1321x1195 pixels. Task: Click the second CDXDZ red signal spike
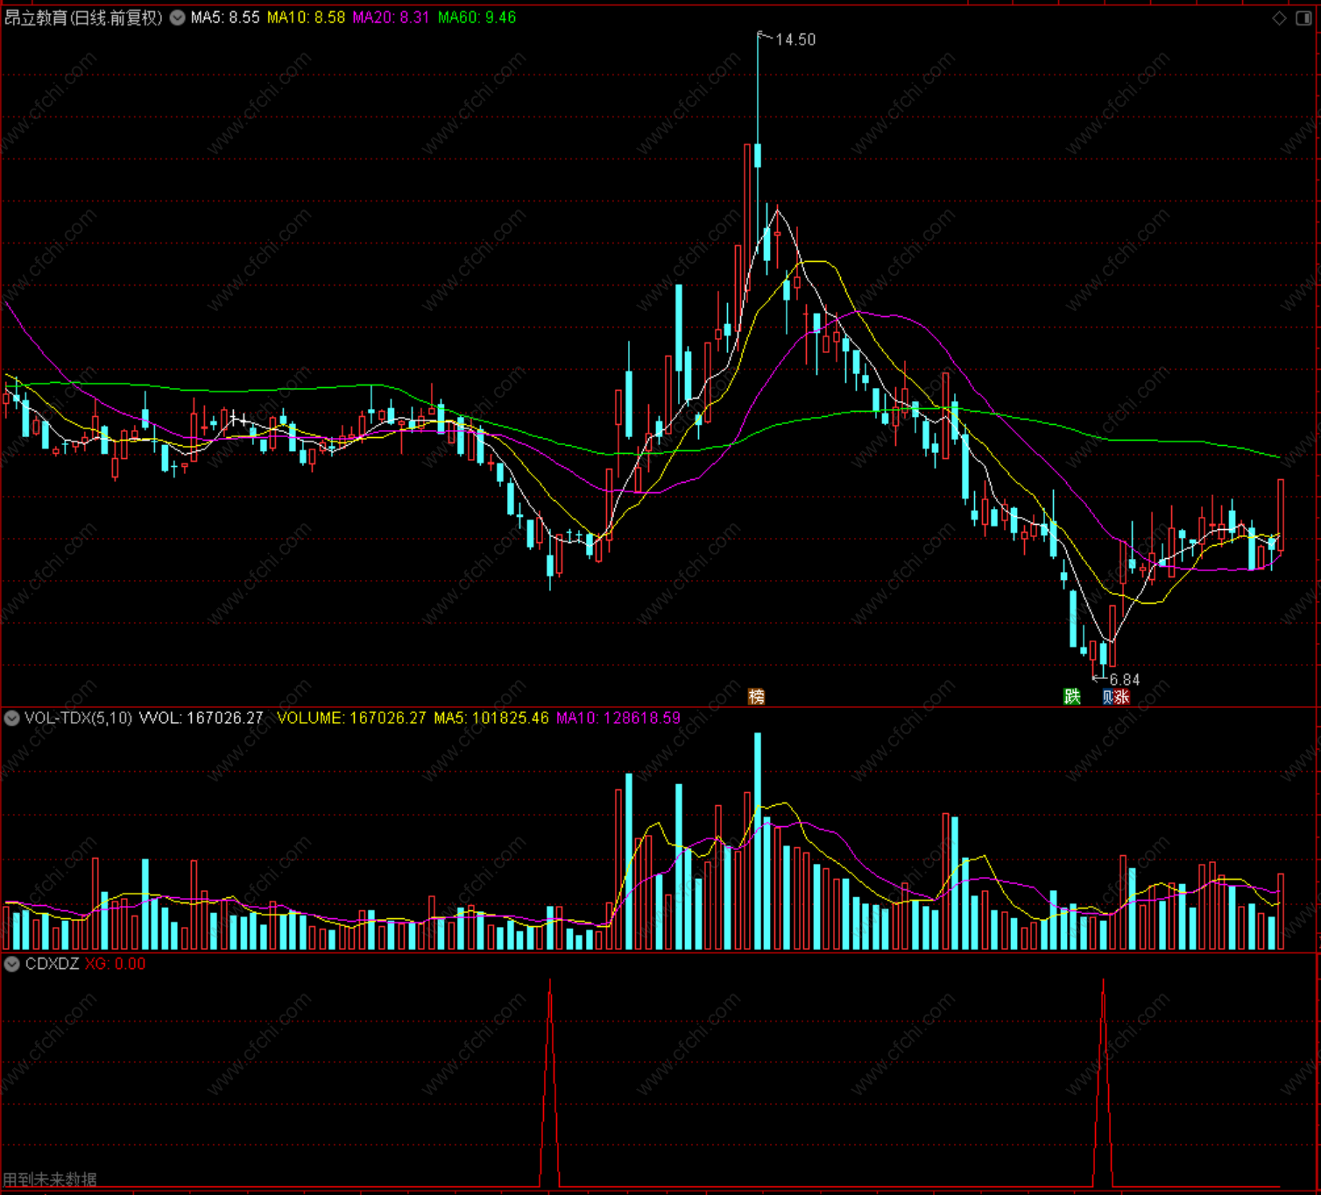click(1103, 1084)
